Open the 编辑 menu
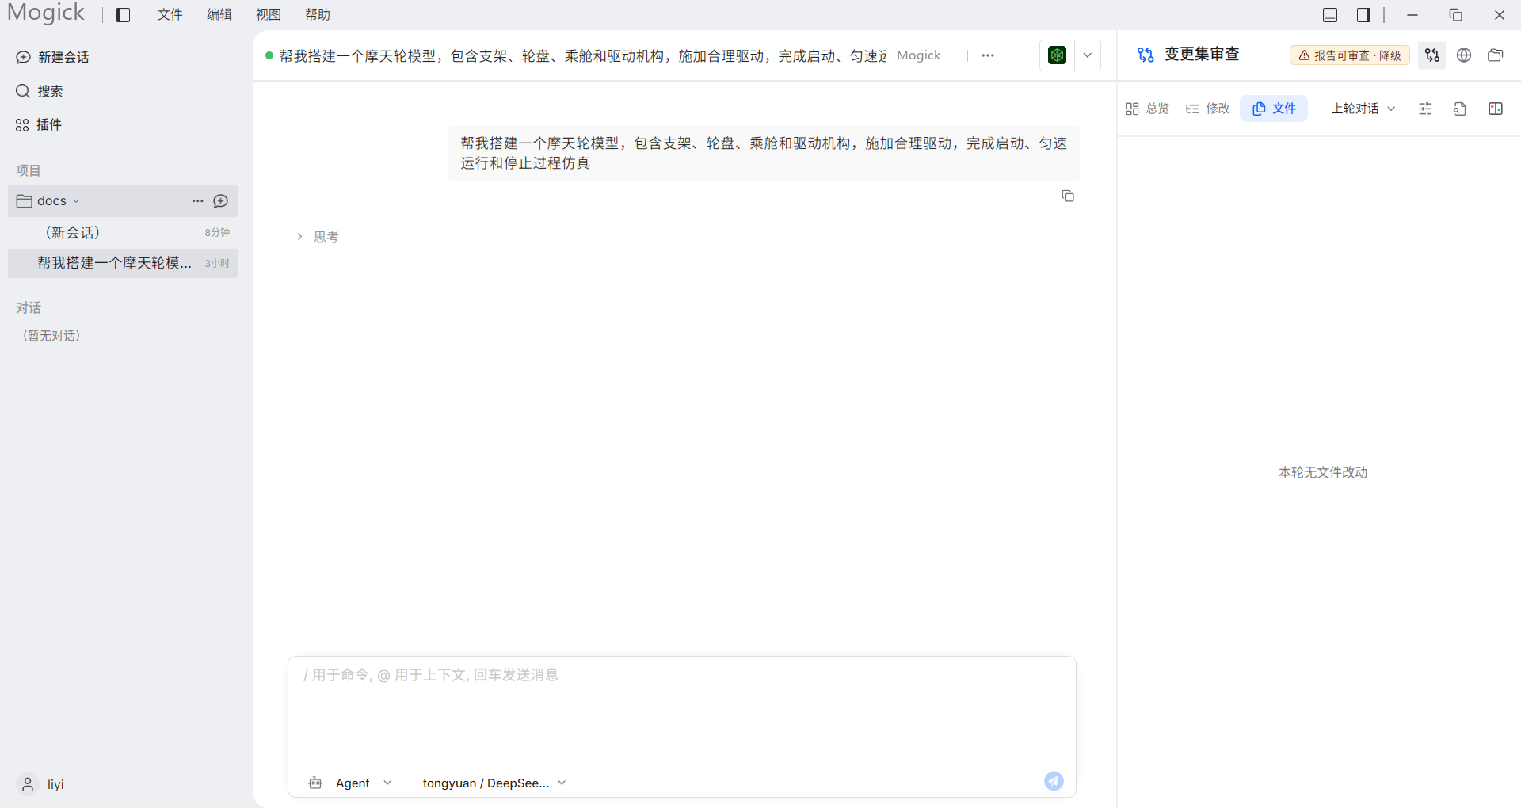The width and height of the screenshot is (1521, 808). 219,15
